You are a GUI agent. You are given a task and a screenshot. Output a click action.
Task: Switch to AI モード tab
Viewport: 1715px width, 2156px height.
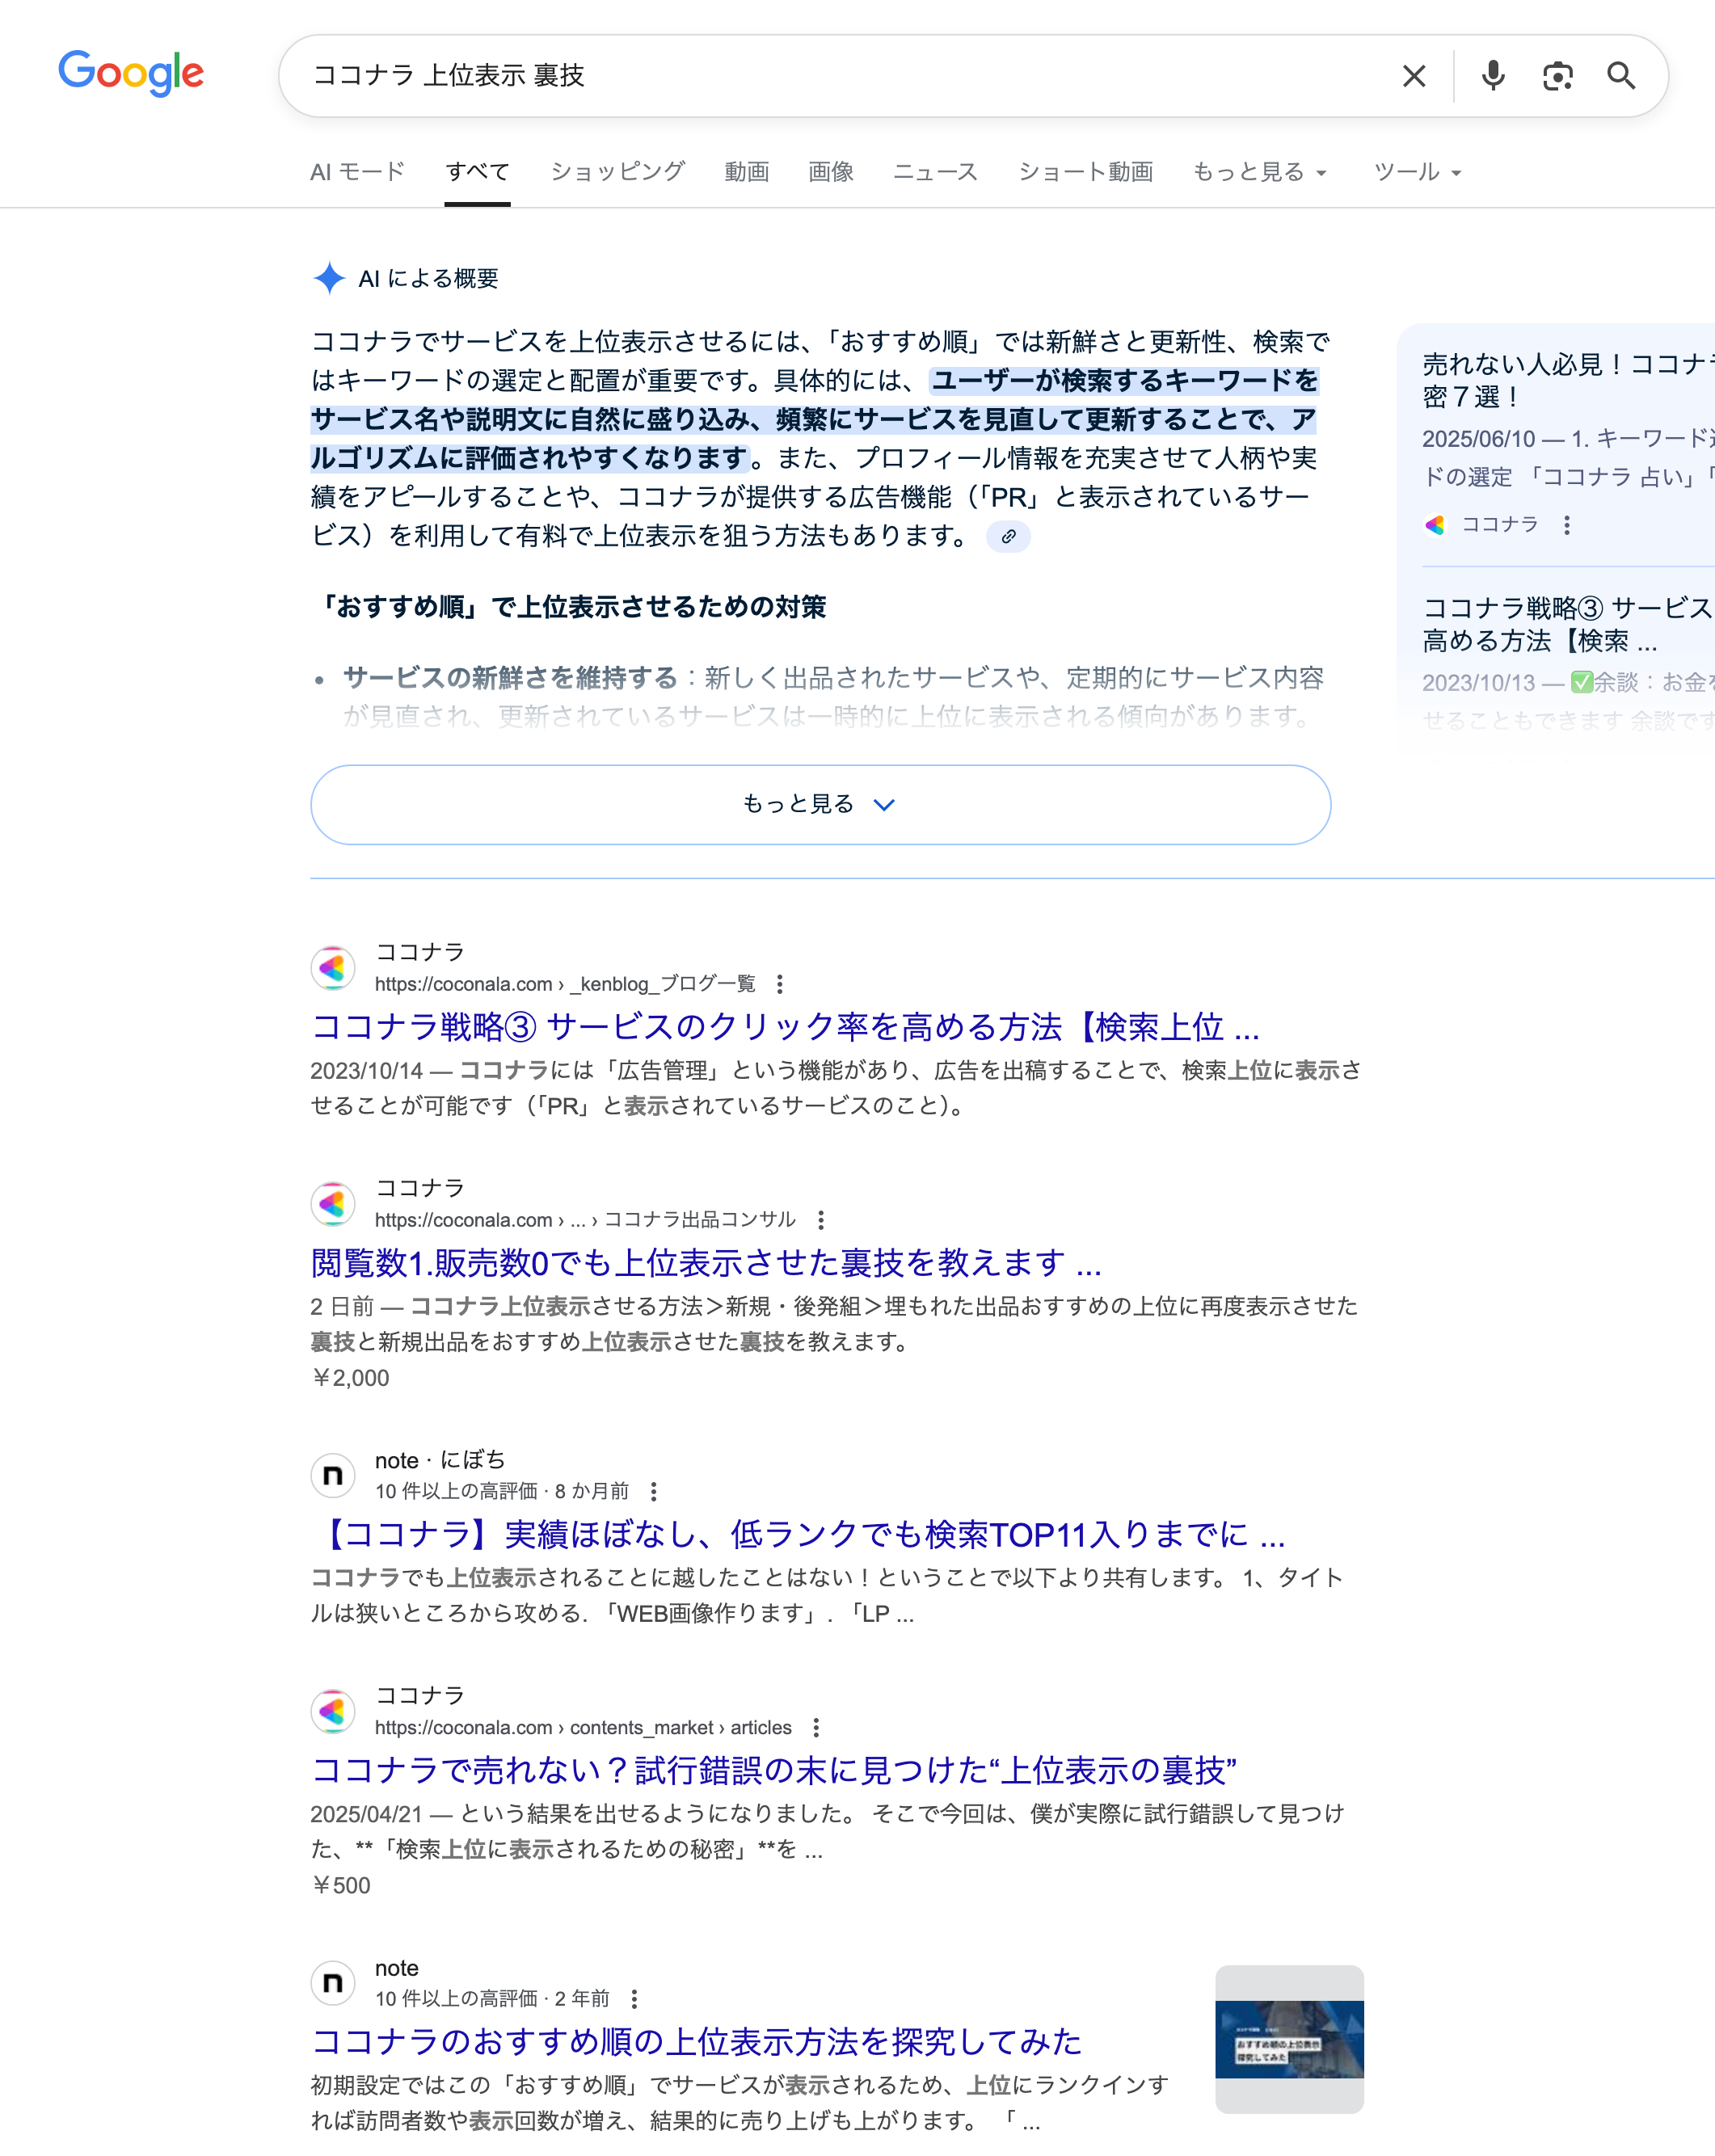pyautogui.click(x=357, y=172)
